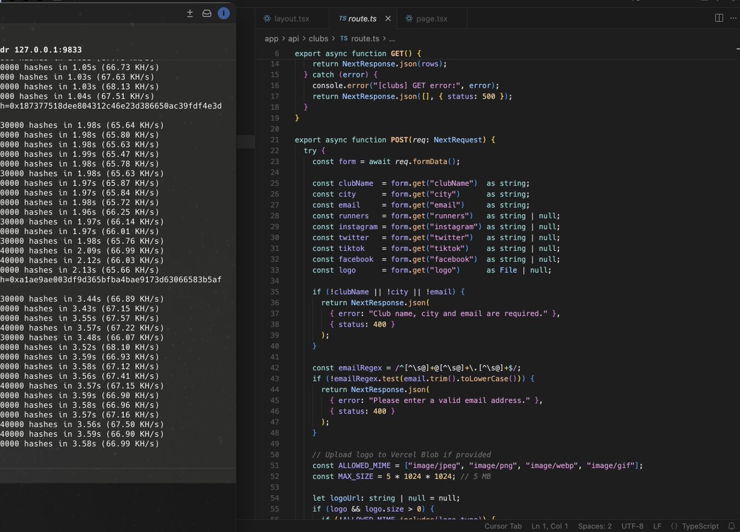This screenshot has width=740, height=532.
Task: Click terminal line showing 68.10 KH/s
Action: point(80,347)
